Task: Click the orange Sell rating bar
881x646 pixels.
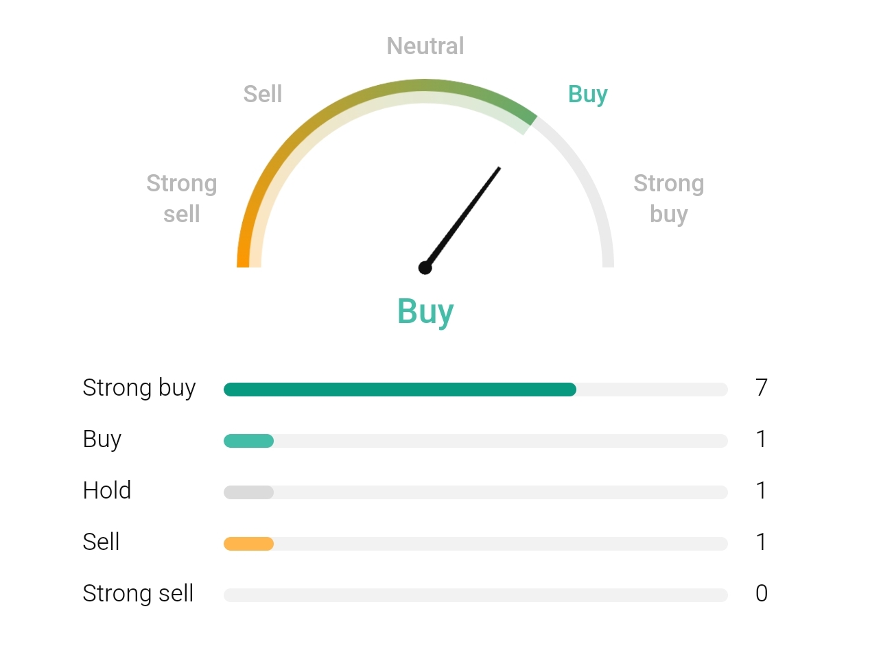Action: tap(249, 544)
